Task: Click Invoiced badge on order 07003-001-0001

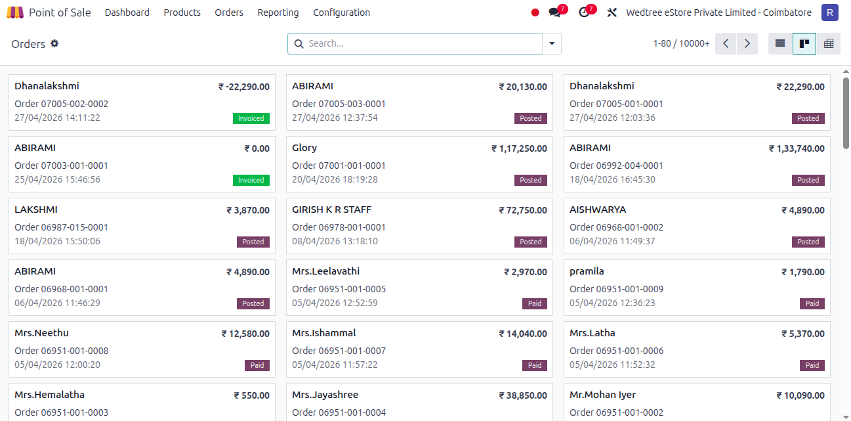Action: (251, 180)
